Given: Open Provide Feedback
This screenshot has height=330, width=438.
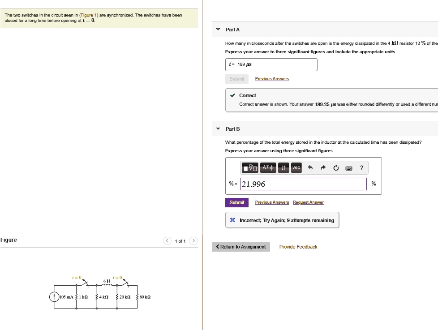Looking at the screenshot, I should pos(298,246).
